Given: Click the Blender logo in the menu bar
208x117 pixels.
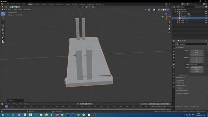Looking at the screenshot, I should pyautogui.click(x=2, y=4).
